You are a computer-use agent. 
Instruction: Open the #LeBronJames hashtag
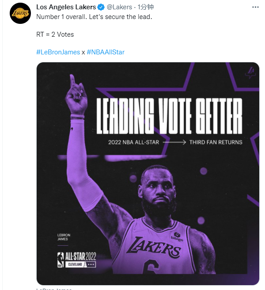pos(58,52)
